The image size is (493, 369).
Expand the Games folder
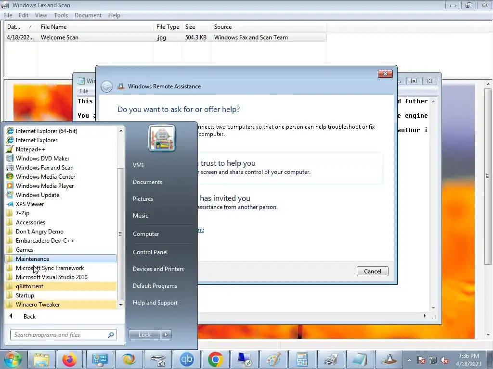coord(61,250)
